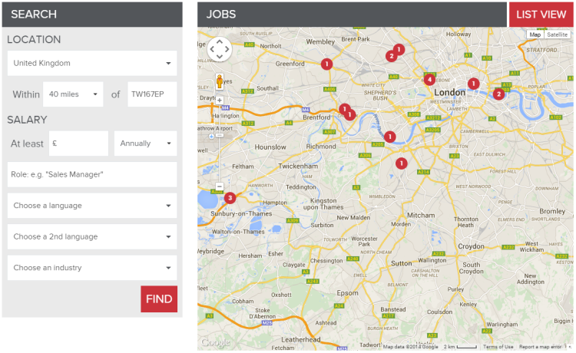
Task: Click the job marker 4 near central London
Action: (x=429, y=79)
